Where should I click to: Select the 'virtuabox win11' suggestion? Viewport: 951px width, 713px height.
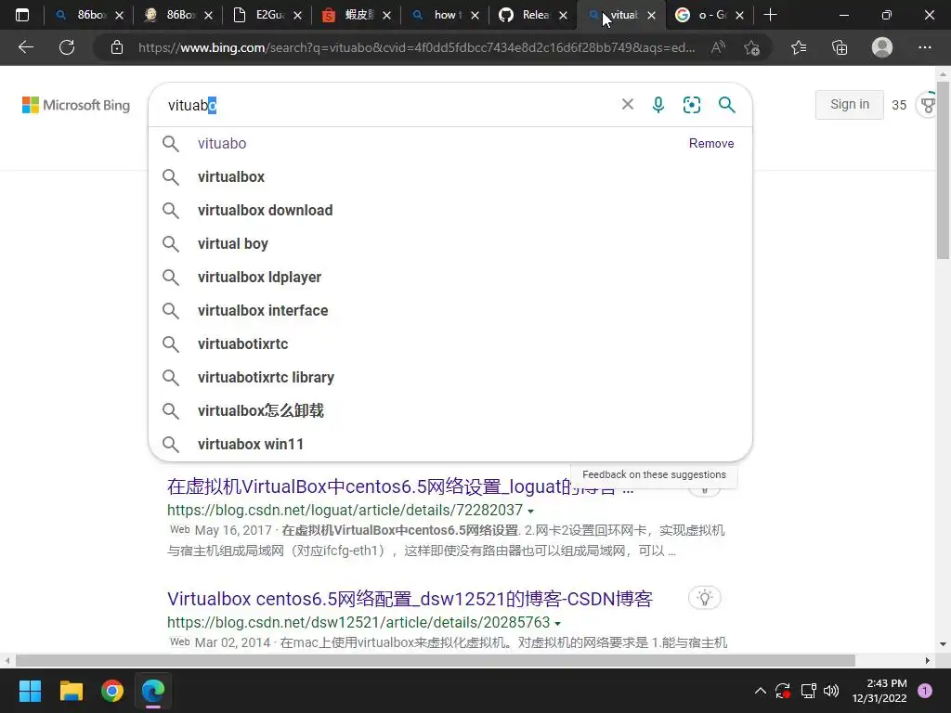450,444
